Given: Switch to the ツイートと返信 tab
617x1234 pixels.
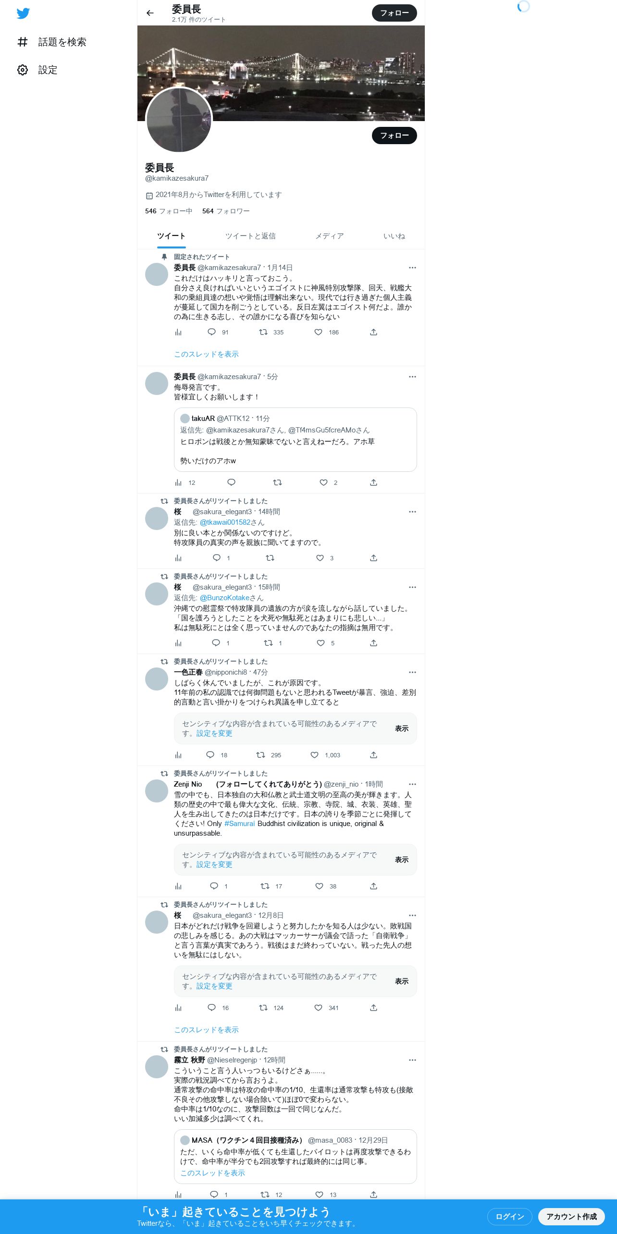Looking at the screenshot, I should [x=250, y=236].
